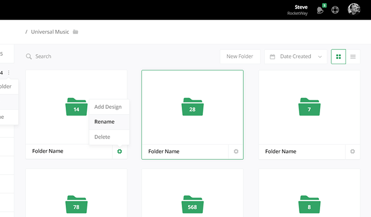This screenshot has height=217, width=371.
Task: Click the folder icon beside Universal Music
Action: [x=75, y=32]
